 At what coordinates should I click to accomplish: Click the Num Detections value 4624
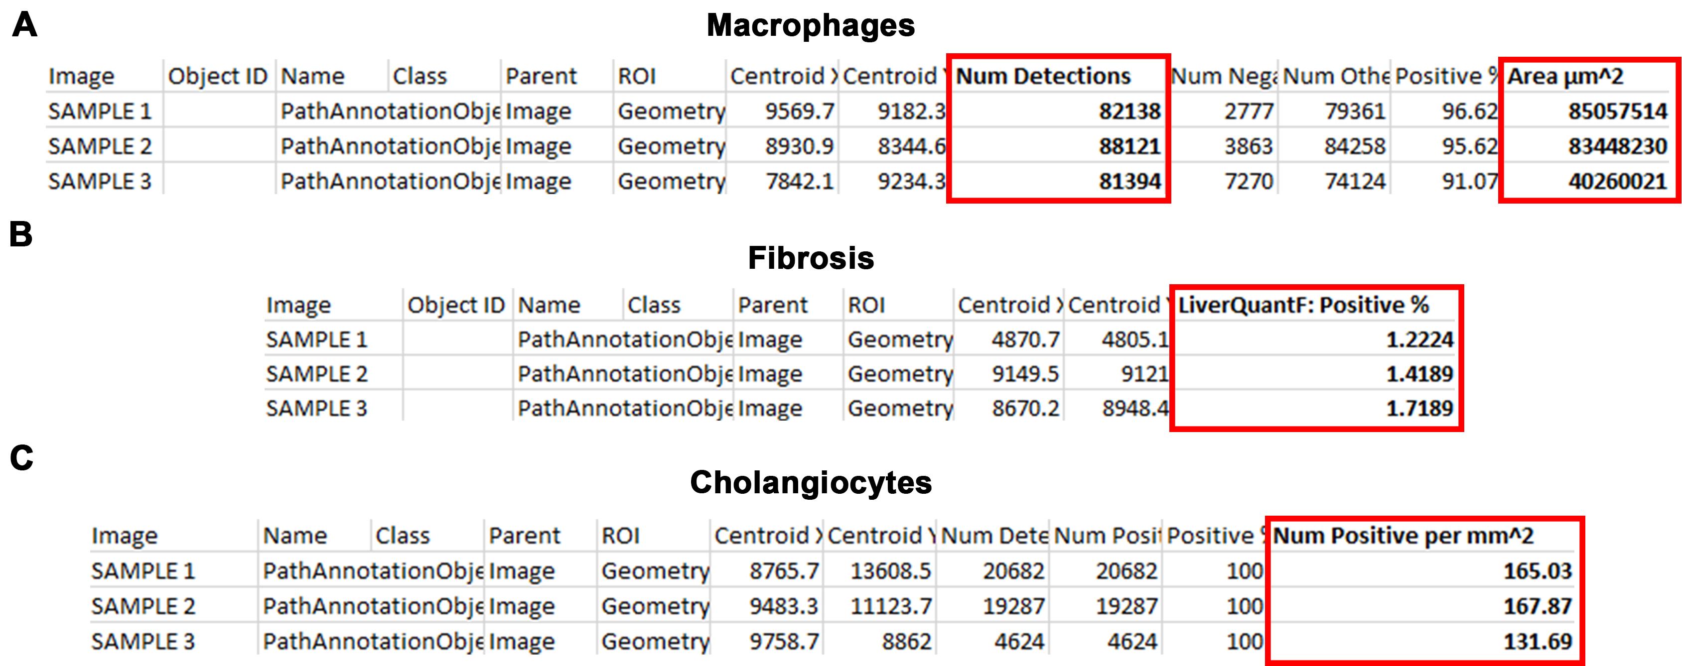click(1019, 642)
